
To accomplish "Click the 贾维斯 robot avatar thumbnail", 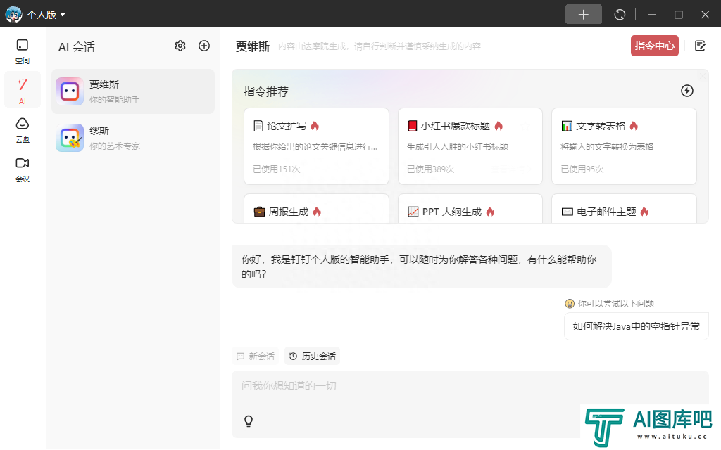I will [x=70, y=91].
